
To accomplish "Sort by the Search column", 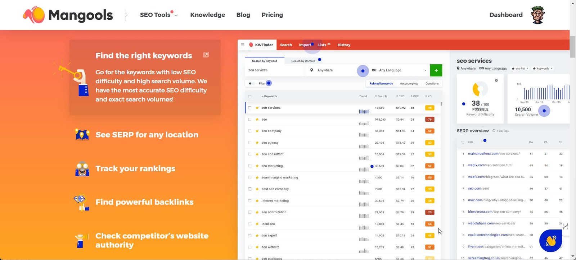I will 381,96.
